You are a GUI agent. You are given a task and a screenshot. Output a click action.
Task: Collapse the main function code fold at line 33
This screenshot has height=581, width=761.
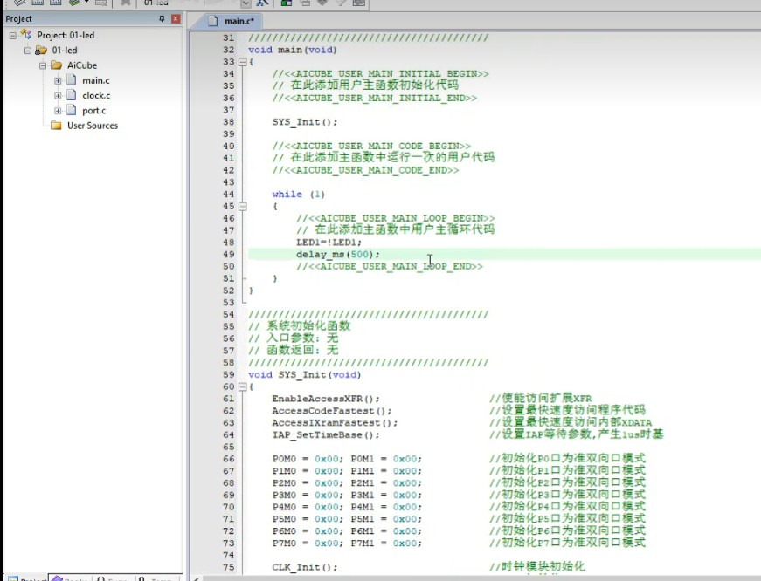(242, 62)
